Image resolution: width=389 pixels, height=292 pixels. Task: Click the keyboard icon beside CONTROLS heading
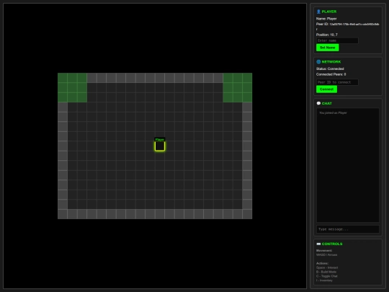click(x=318, y=244)
